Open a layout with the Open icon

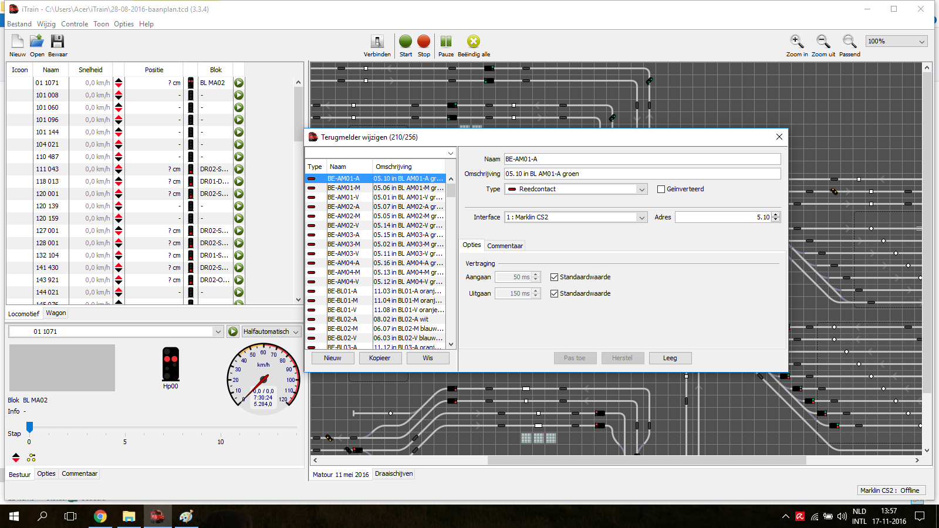(x=37, y=41)
